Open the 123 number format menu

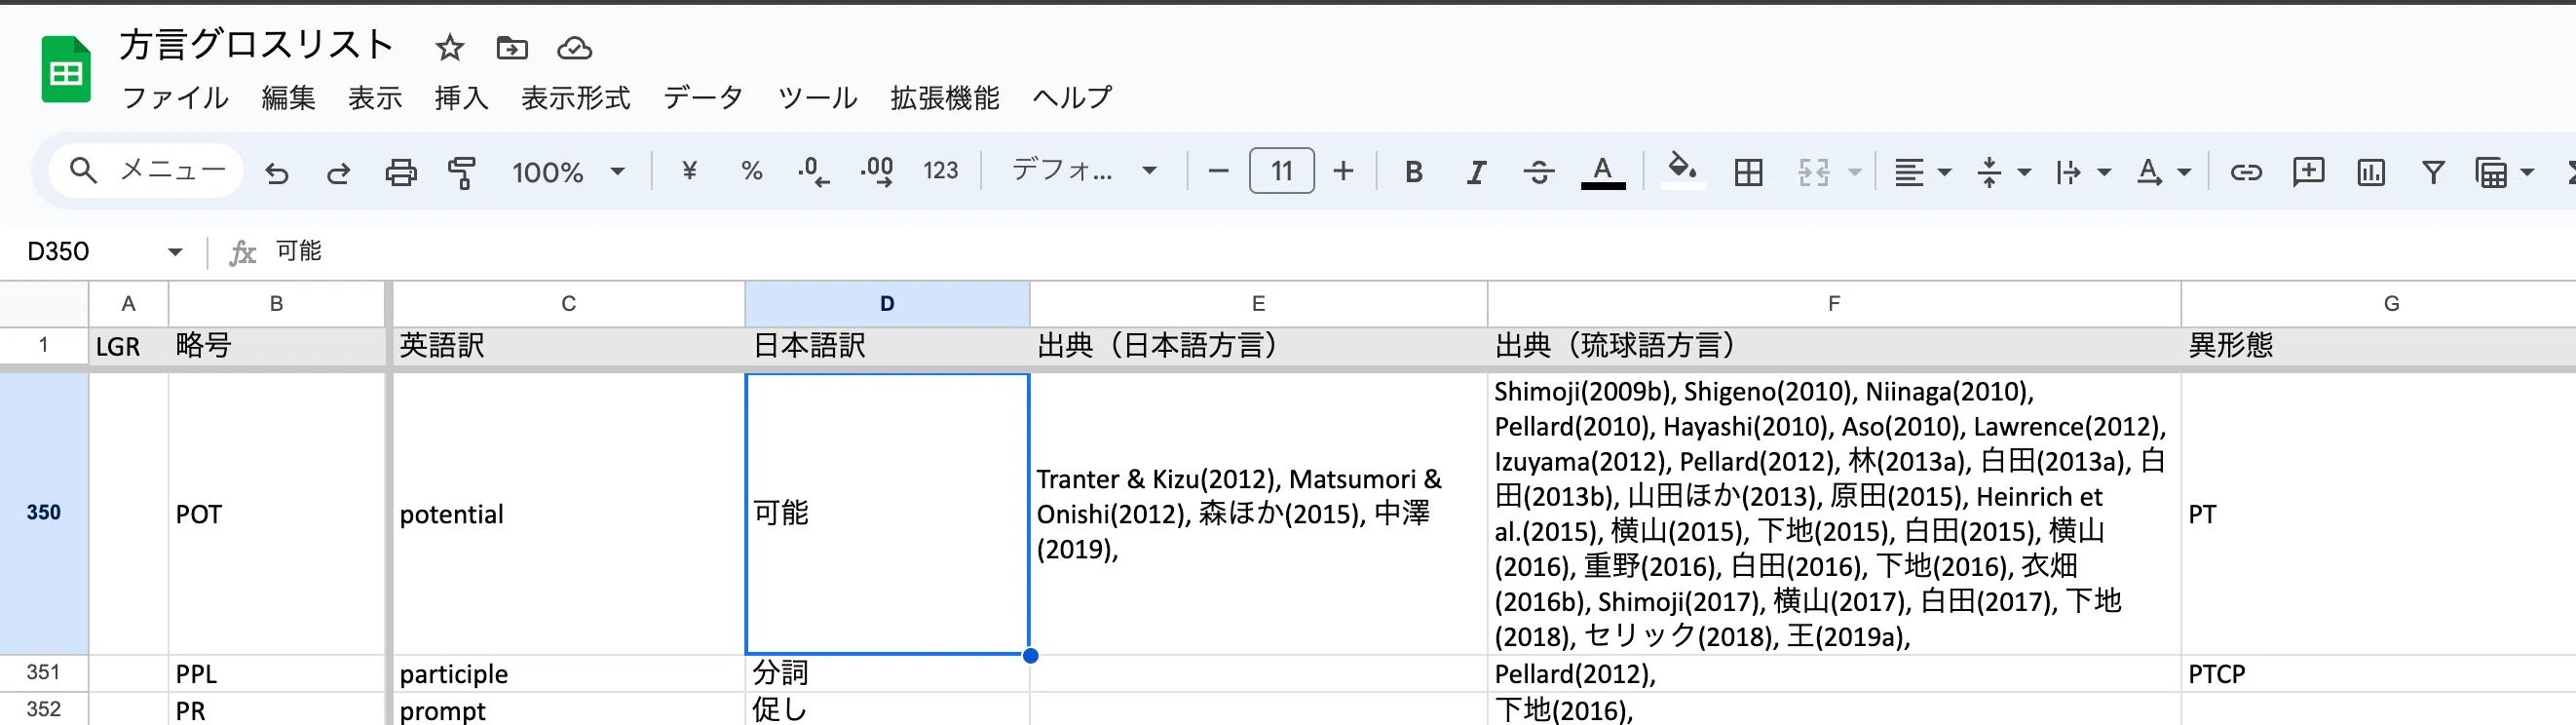tap(940, 171)
